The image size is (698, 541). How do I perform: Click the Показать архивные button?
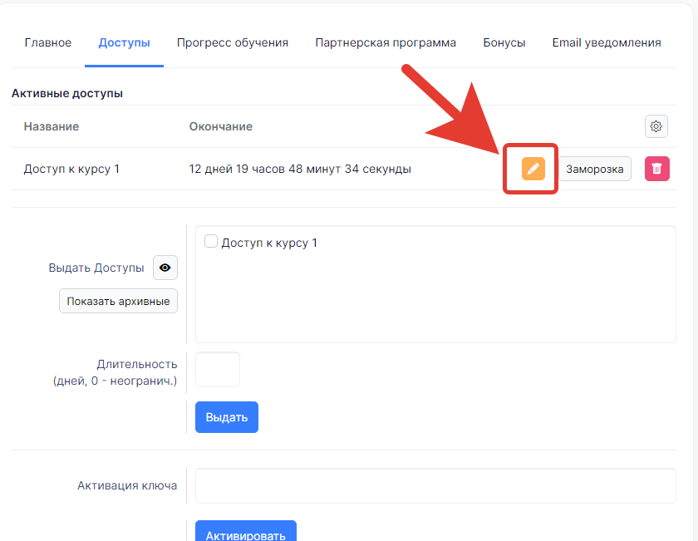tap(118, 301)
